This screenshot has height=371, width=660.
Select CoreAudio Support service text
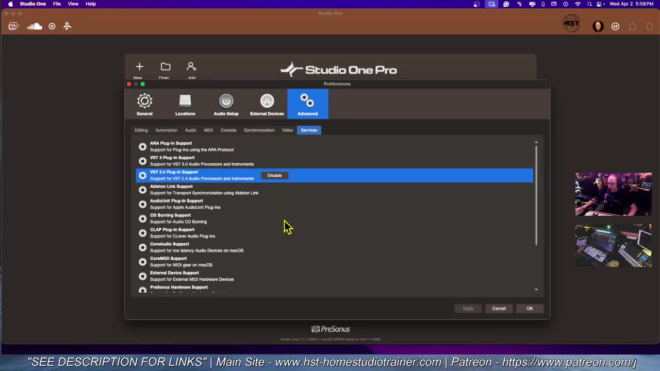196,248
